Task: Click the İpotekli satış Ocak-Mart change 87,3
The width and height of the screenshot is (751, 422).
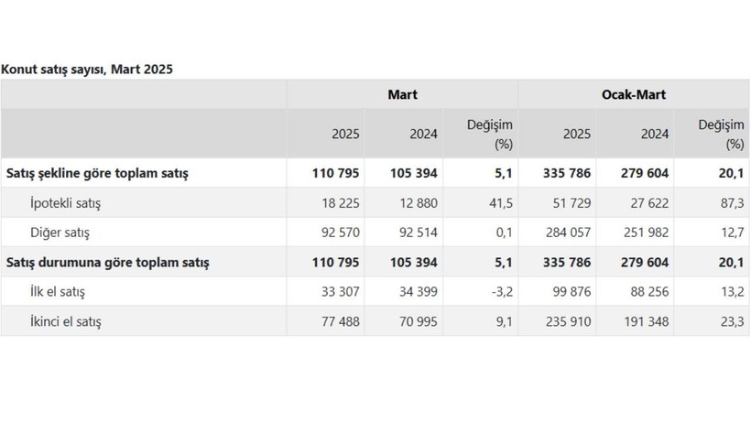Action: pos(733,203)
